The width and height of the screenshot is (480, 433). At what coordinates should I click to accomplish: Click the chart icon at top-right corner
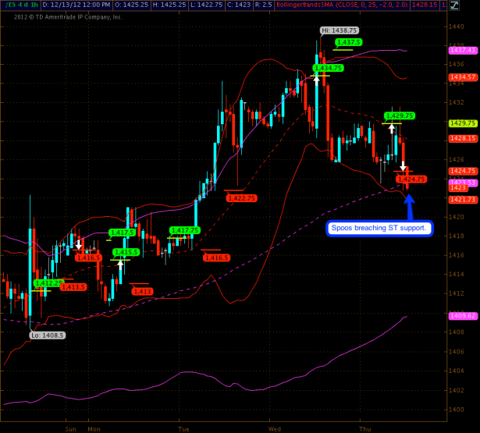[x=474, y=5]
